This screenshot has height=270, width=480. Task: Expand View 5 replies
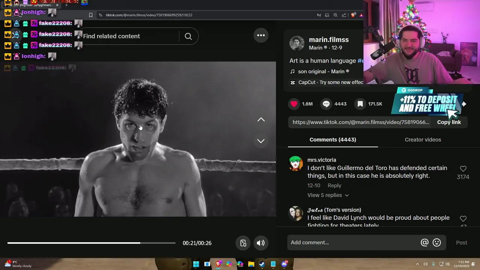pos(328,195)
